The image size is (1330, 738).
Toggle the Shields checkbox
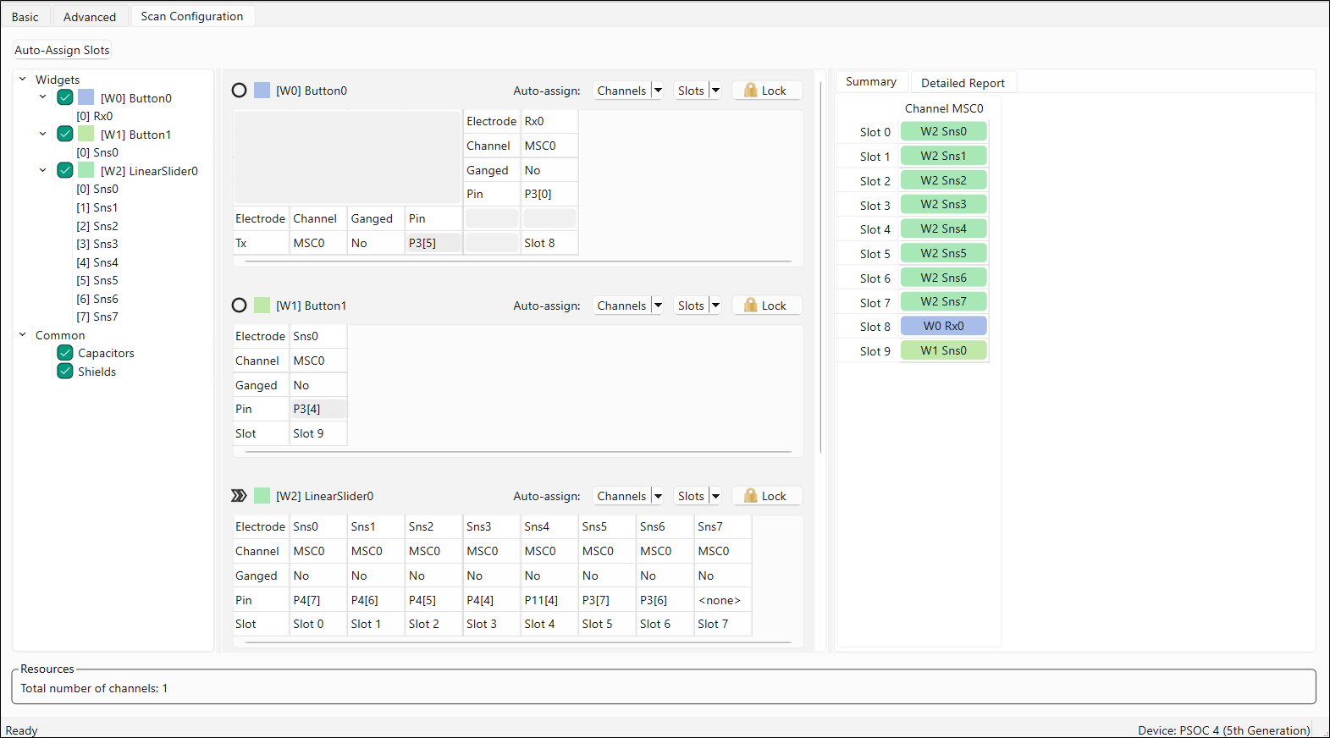[x=65, y=372]
